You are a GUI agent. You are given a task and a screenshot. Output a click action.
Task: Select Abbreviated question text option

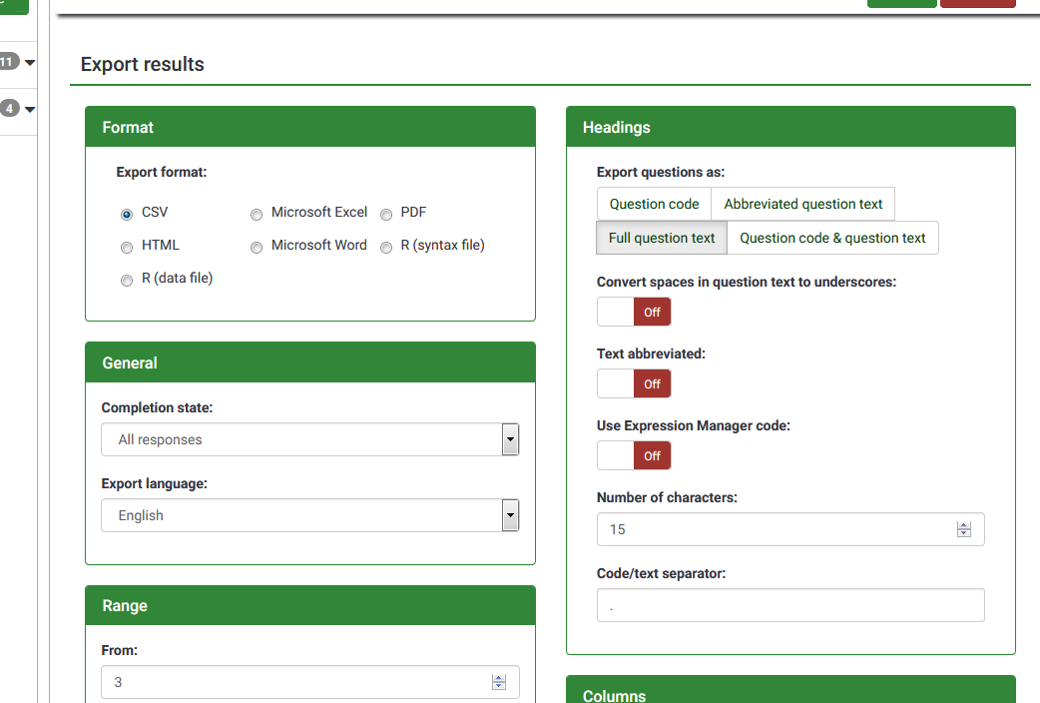802,204
